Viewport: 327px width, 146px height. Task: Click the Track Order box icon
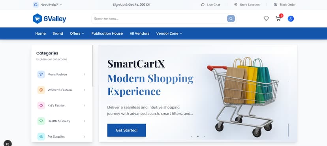point(275,5)
